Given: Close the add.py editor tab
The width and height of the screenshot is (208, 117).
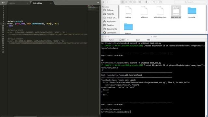Looking at the screenshot, I should pyautogui.click(x=27, y=3).
